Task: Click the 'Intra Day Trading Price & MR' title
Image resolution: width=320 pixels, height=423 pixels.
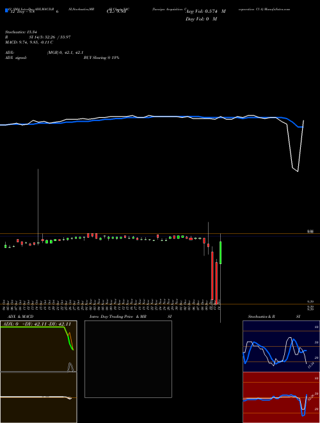Action: coord(118,317)
